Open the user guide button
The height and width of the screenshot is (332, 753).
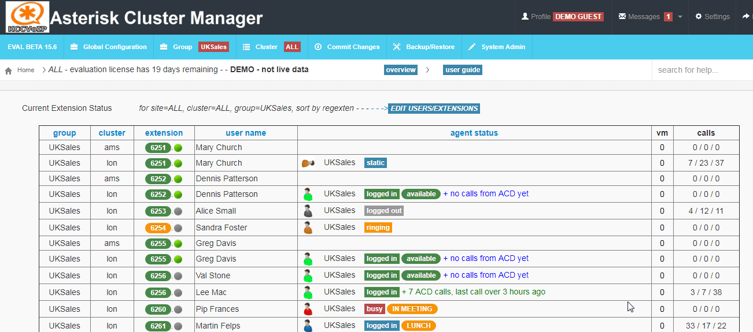(x=463, y=70)
